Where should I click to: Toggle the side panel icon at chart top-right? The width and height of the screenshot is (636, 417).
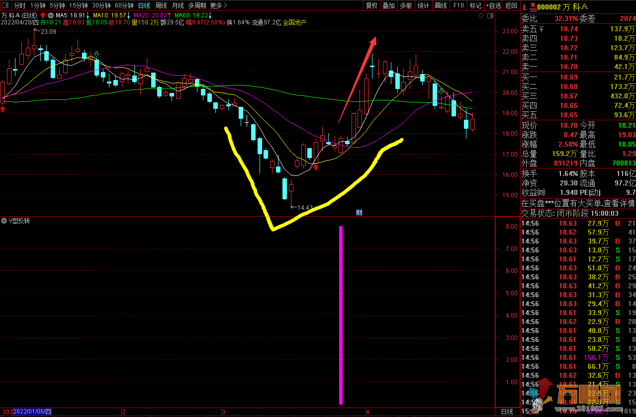click(x=490, y=16)
